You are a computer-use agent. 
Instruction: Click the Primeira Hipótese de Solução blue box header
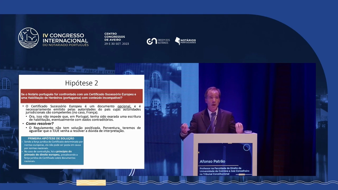(x=51, y=138)
